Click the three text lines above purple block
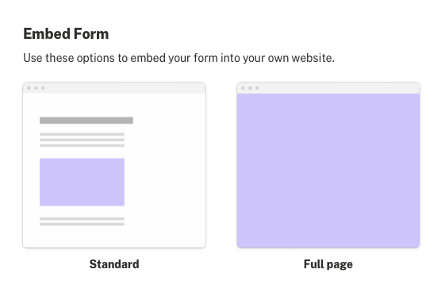The image size is (445, 296). click(x=82, y=140)
